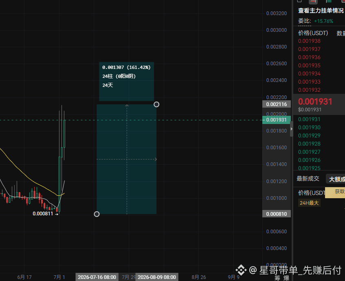Click the 0.001400 price axis label
Image resolution: width=345 pixels, height=281 pixels.
276,164
